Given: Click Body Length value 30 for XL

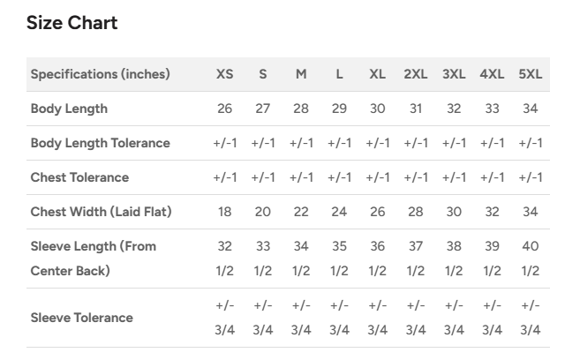Looking at the screenshot, I should coord(378,109).
